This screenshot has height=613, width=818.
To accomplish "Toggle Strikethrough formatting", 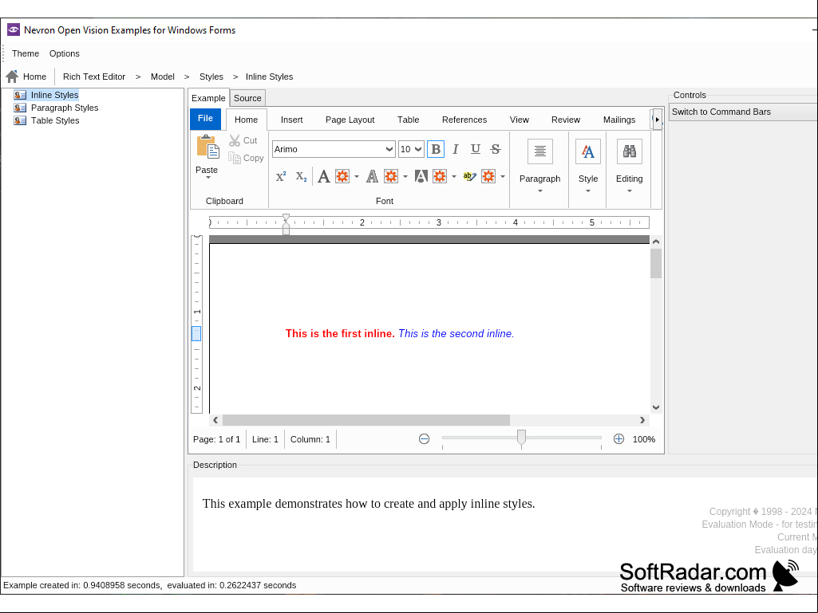I will [x=496, y=149].
